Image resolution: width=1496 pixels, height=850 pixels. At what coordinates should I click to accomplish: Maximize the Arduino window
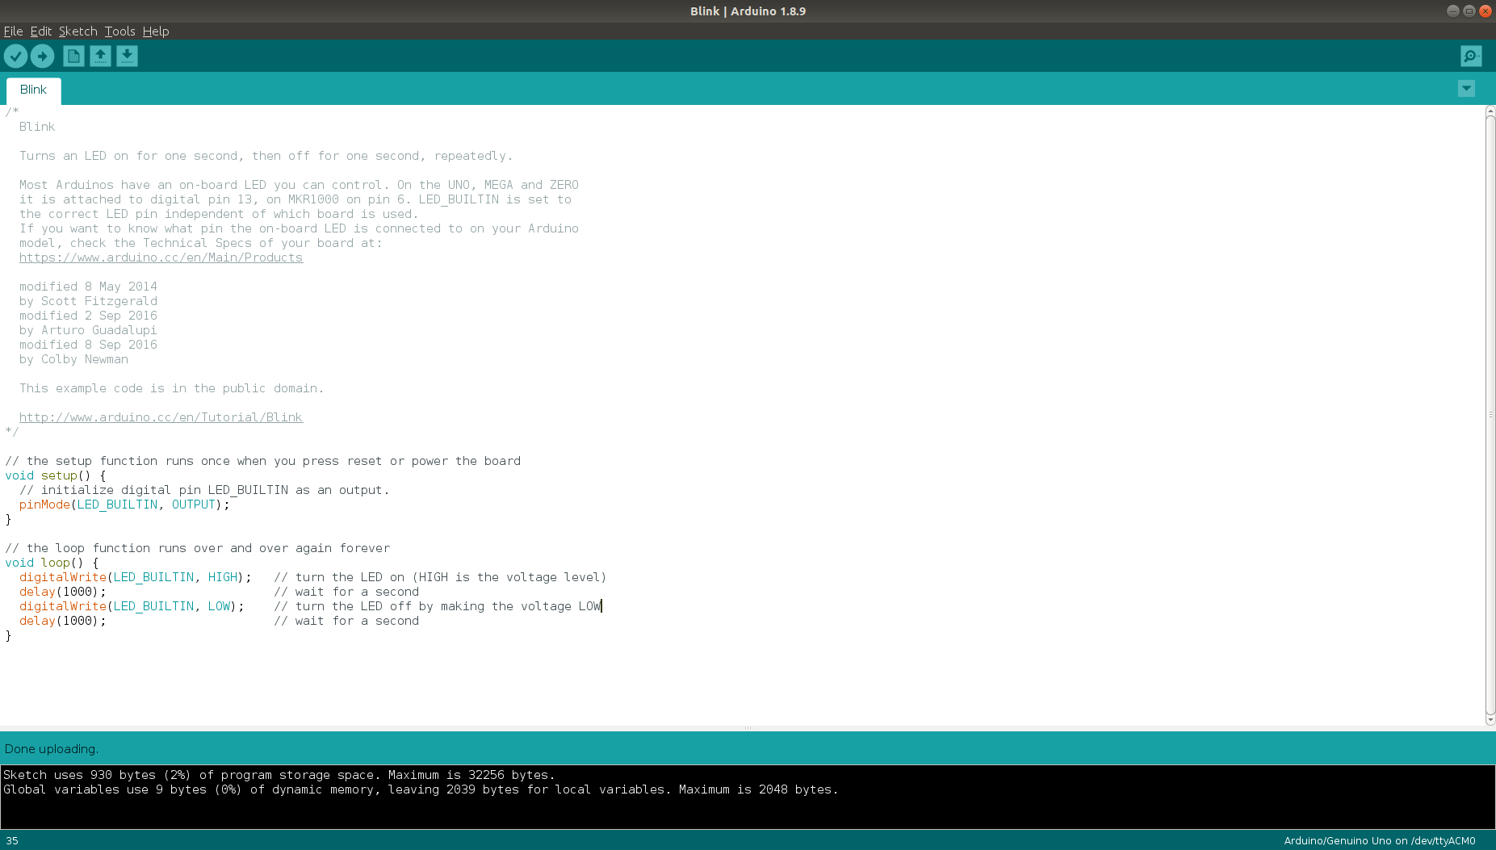coord(1469,11)
